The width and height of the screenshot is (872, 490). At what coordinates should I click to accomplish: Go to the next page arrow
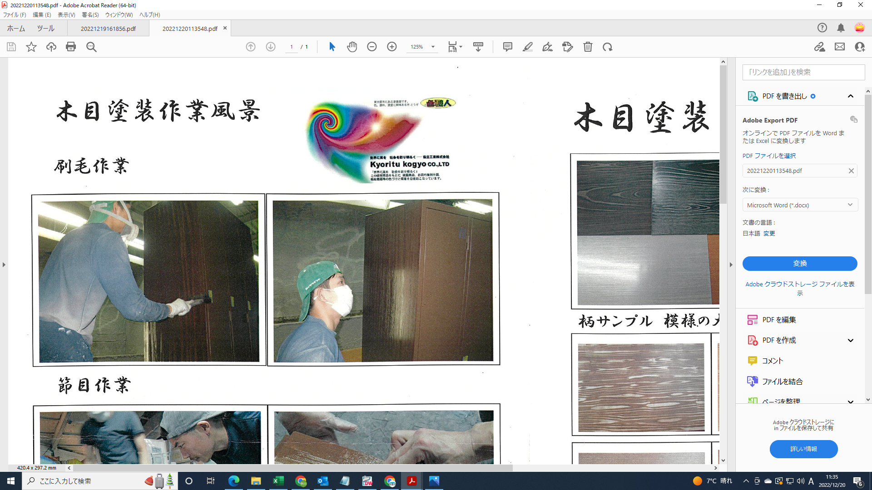[x=271, y=47]
